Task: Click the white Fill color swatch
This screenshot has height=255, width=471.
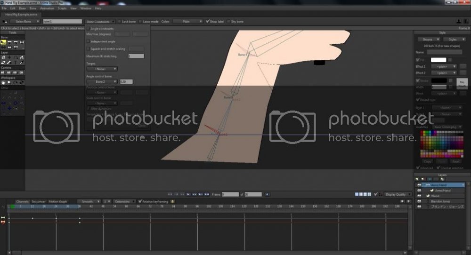Action: tap(439, 60)
